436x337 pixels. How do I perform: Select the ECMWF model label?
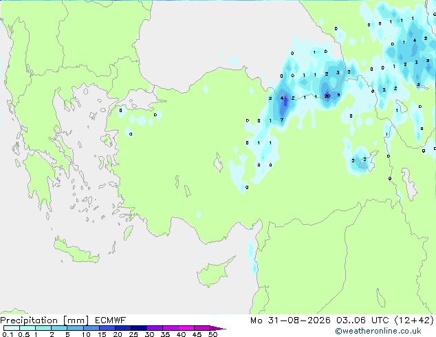click(x=111, y=320)
